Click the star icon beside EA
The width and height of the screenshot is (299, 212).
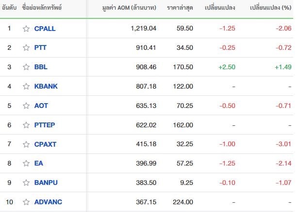(x=26, y=163)
